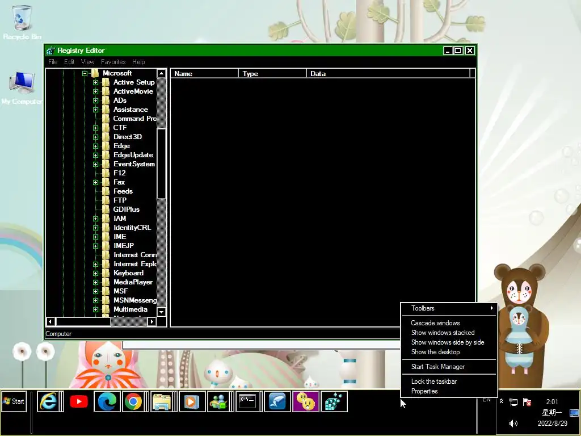Click the Data column header
Screen dimensions: 581x436
pyautogui.click(x=388, y=73)
